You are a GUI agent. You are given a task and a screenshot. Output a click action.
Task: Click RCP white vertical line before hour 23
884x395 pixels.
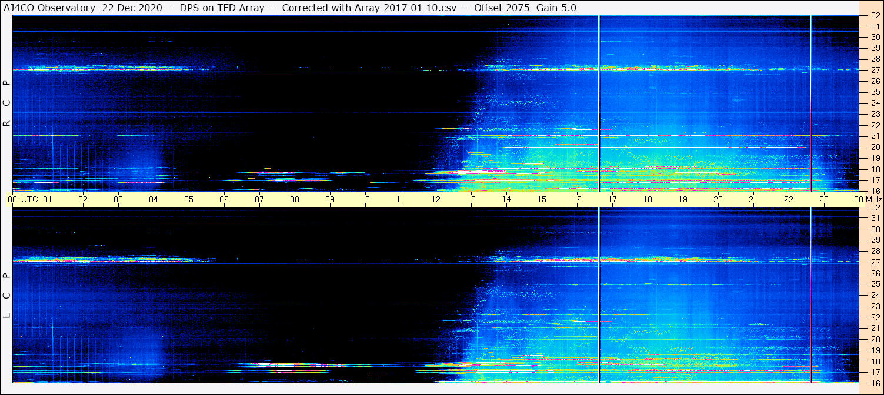810,103
